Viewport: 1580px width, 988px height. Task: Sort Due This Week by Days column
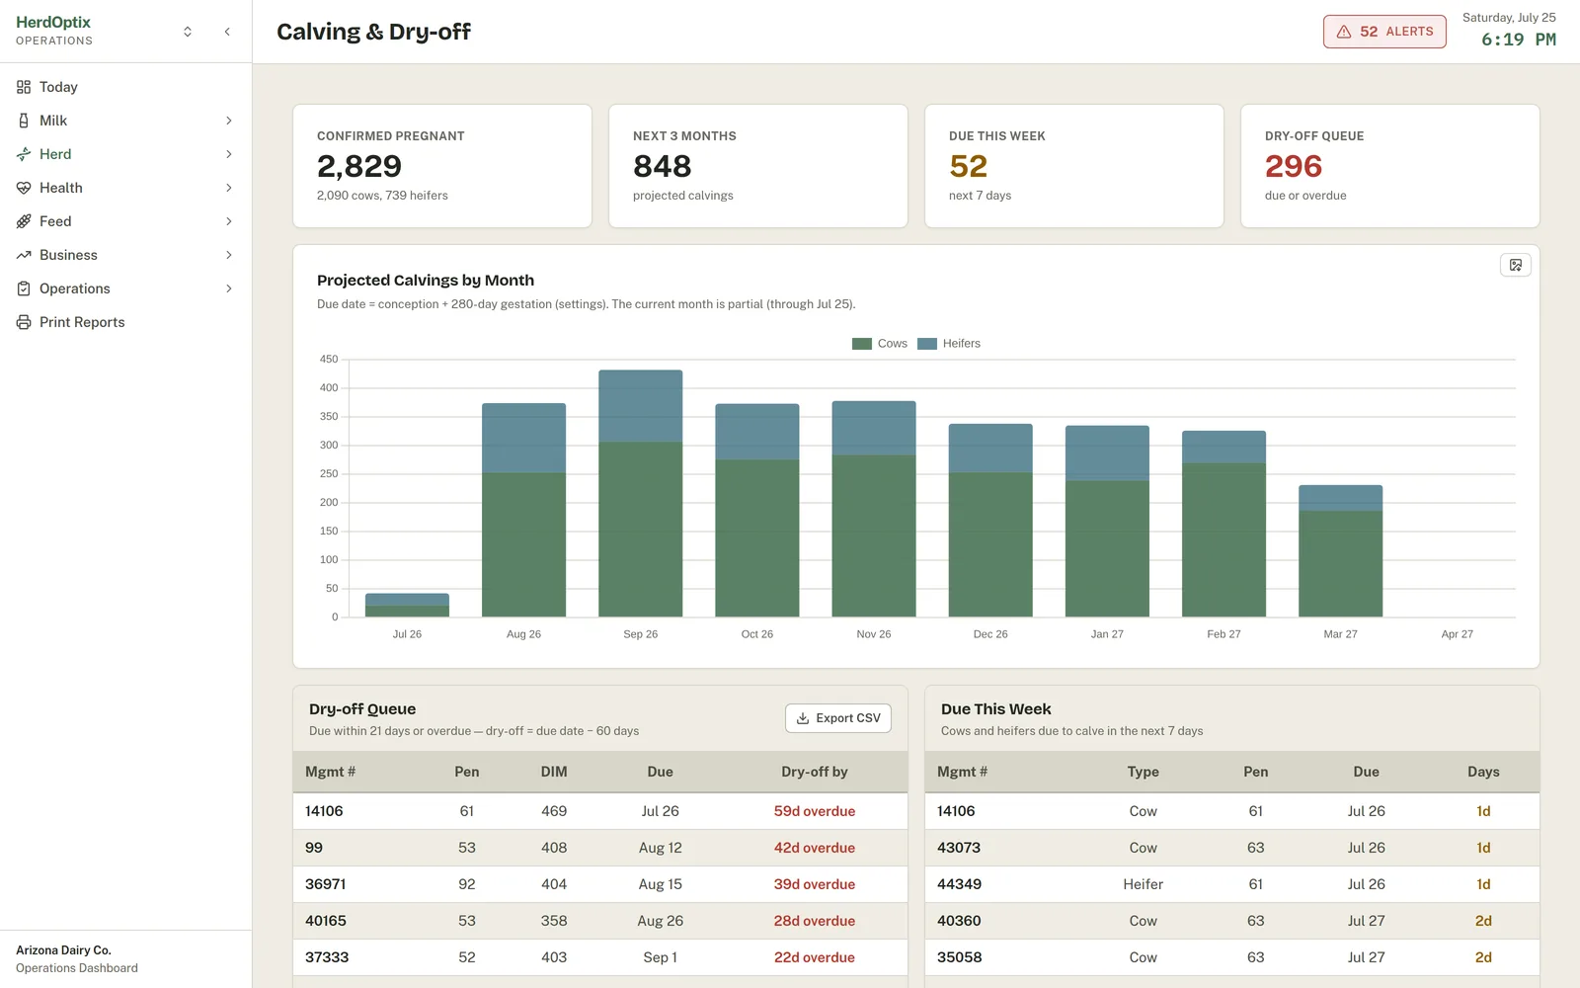point(1483,772)
